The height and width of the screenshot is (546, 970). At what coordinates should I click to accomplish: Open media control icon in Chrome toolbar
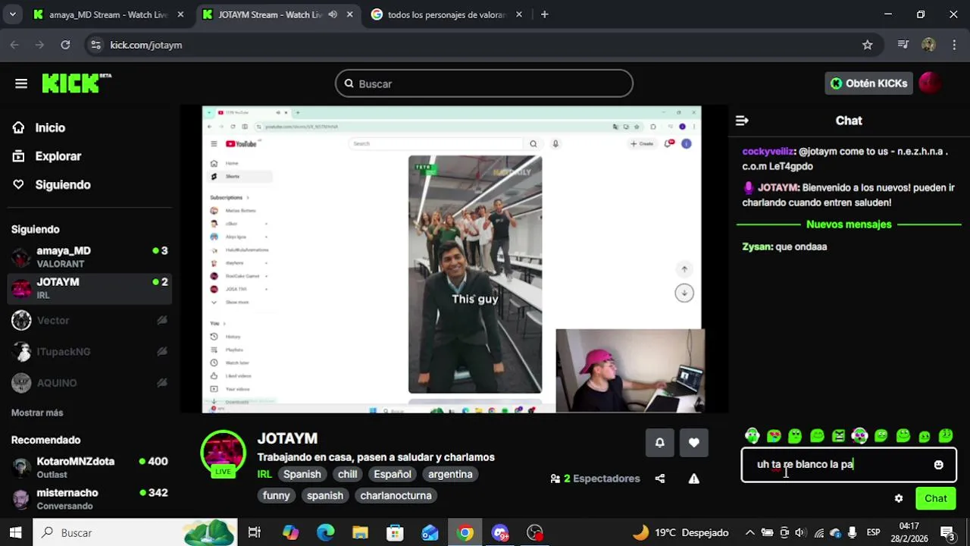903,45
